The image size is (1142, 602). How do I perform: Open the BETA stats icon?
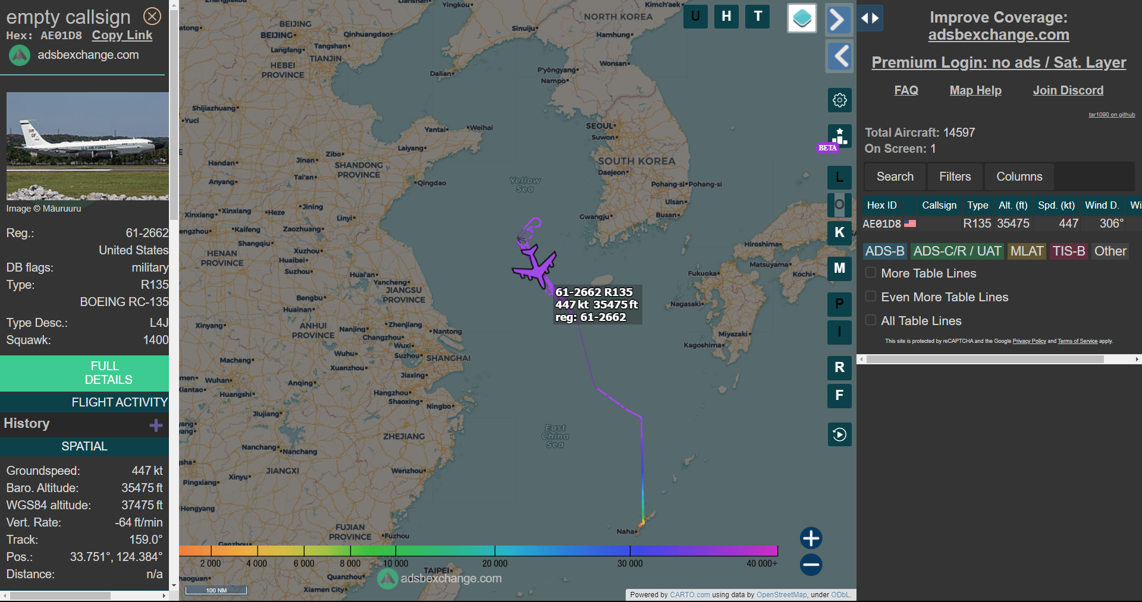point(839,137)
